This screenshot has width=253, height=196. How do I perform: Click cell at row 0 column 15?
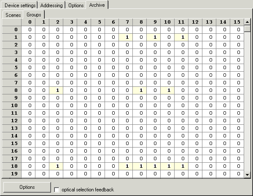(237, 30)
